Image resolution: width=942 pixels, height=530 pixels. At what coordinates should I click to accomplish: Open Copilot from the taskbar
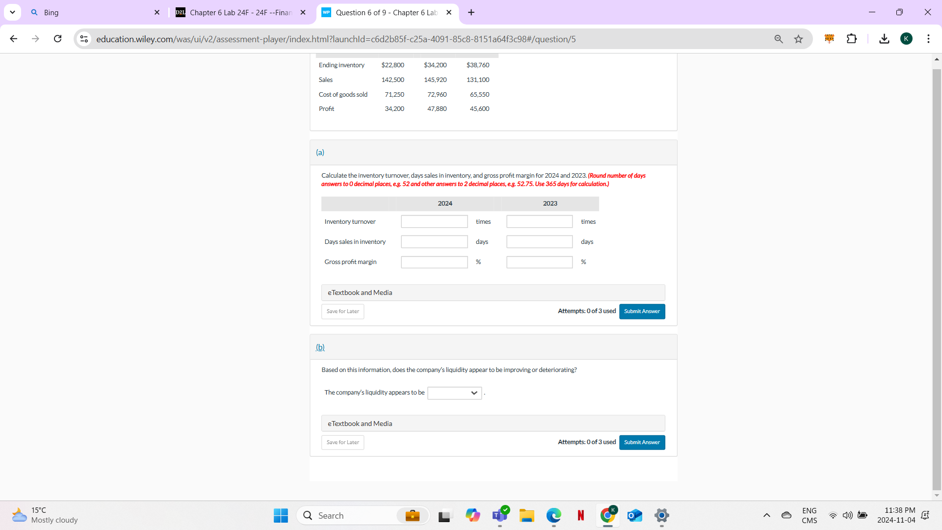(x=473, y=515)
